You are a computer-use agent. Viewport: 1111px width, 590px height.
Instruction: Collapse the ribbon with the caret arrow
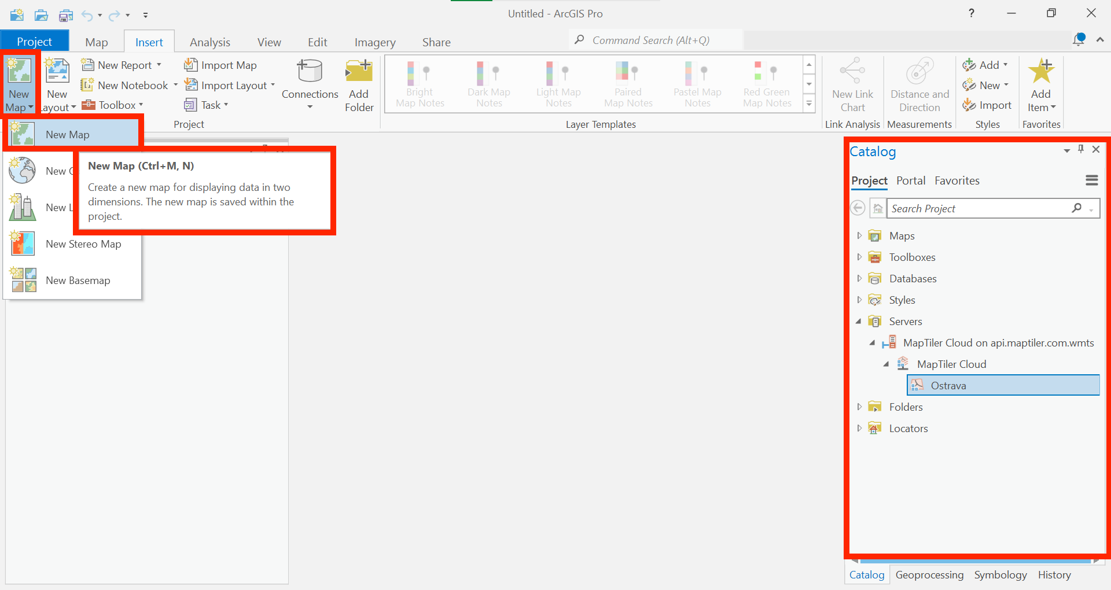1100,39
